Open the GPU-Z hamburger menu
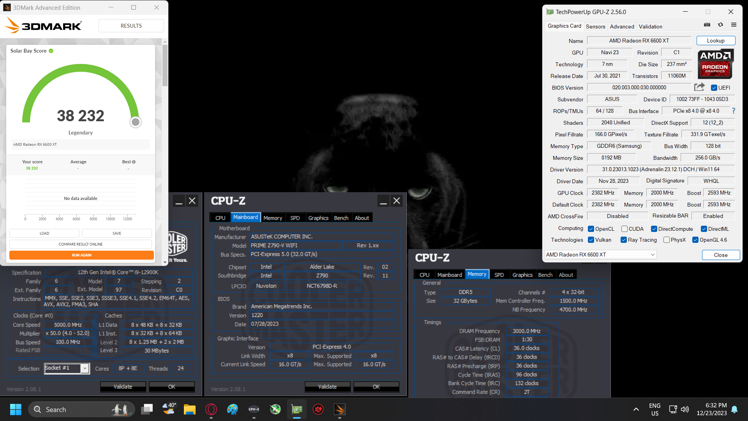748x421 pixels. [x=734, y=25]
